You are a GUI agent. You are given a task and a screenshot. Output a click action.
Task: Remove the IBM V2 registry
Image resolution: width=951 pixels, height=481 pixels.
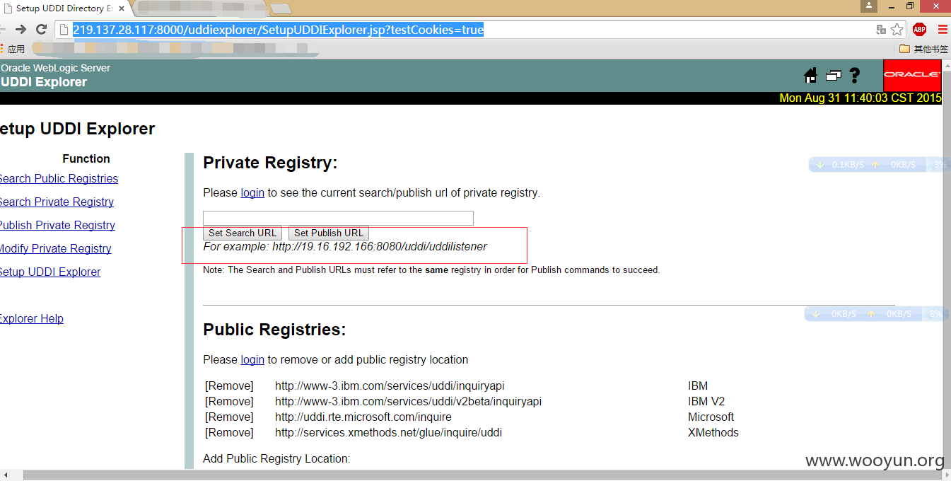[x=229, y=401]
